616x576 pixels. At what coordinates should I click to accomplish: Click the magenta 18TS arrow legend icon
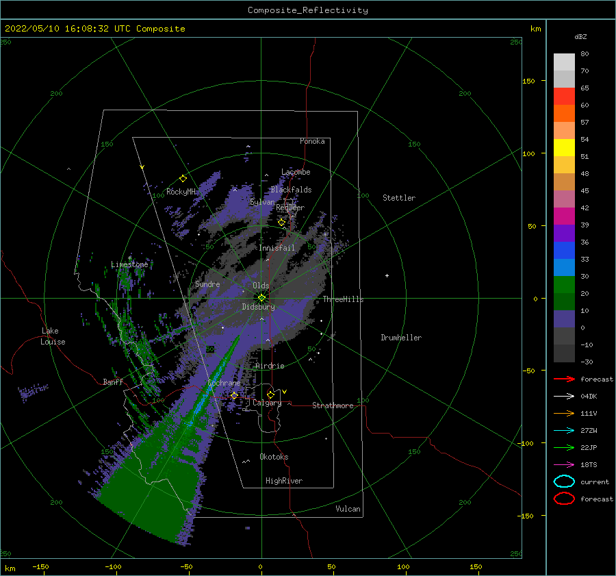(x=564, y=465)
